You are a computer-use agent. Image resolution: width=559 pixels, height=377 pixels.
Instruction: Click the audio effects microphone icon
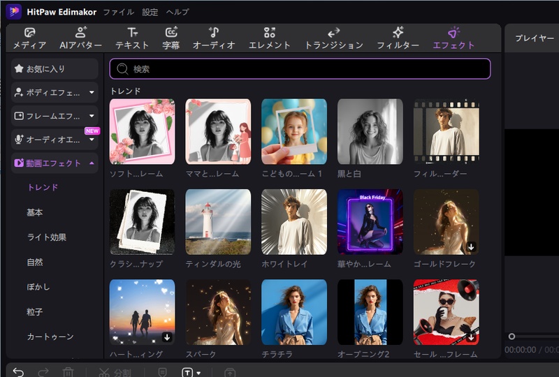click(x=19, y=140)
